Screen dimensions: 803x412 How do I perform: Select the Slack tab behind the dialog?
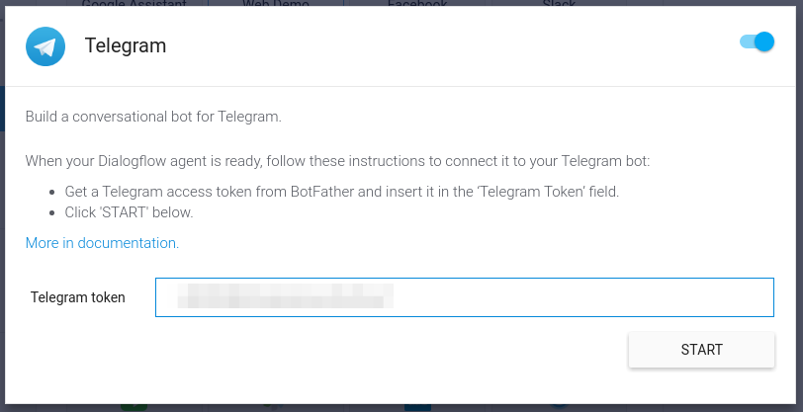(559, 4)
